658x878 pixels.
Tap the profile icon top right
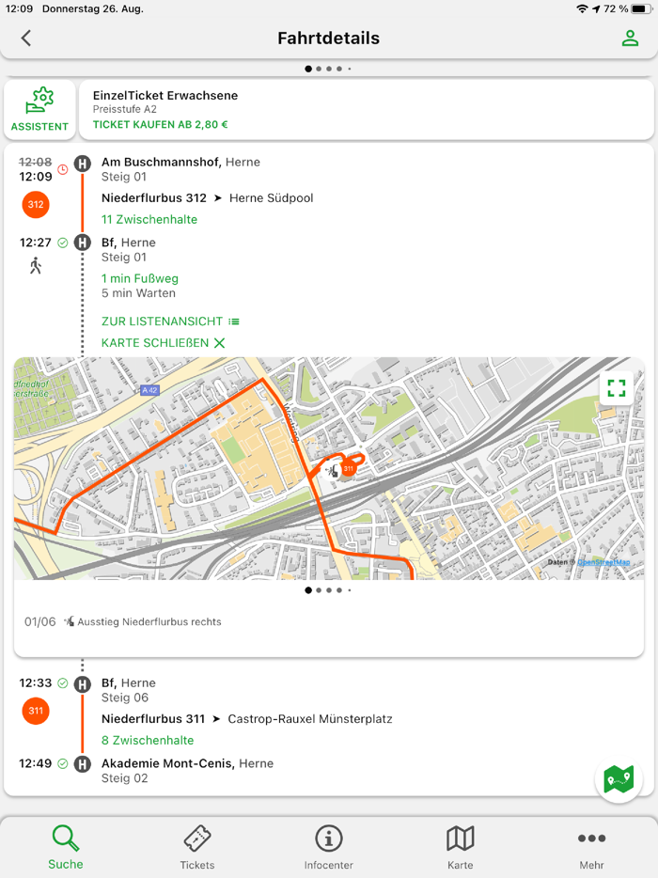pos(630,39)
